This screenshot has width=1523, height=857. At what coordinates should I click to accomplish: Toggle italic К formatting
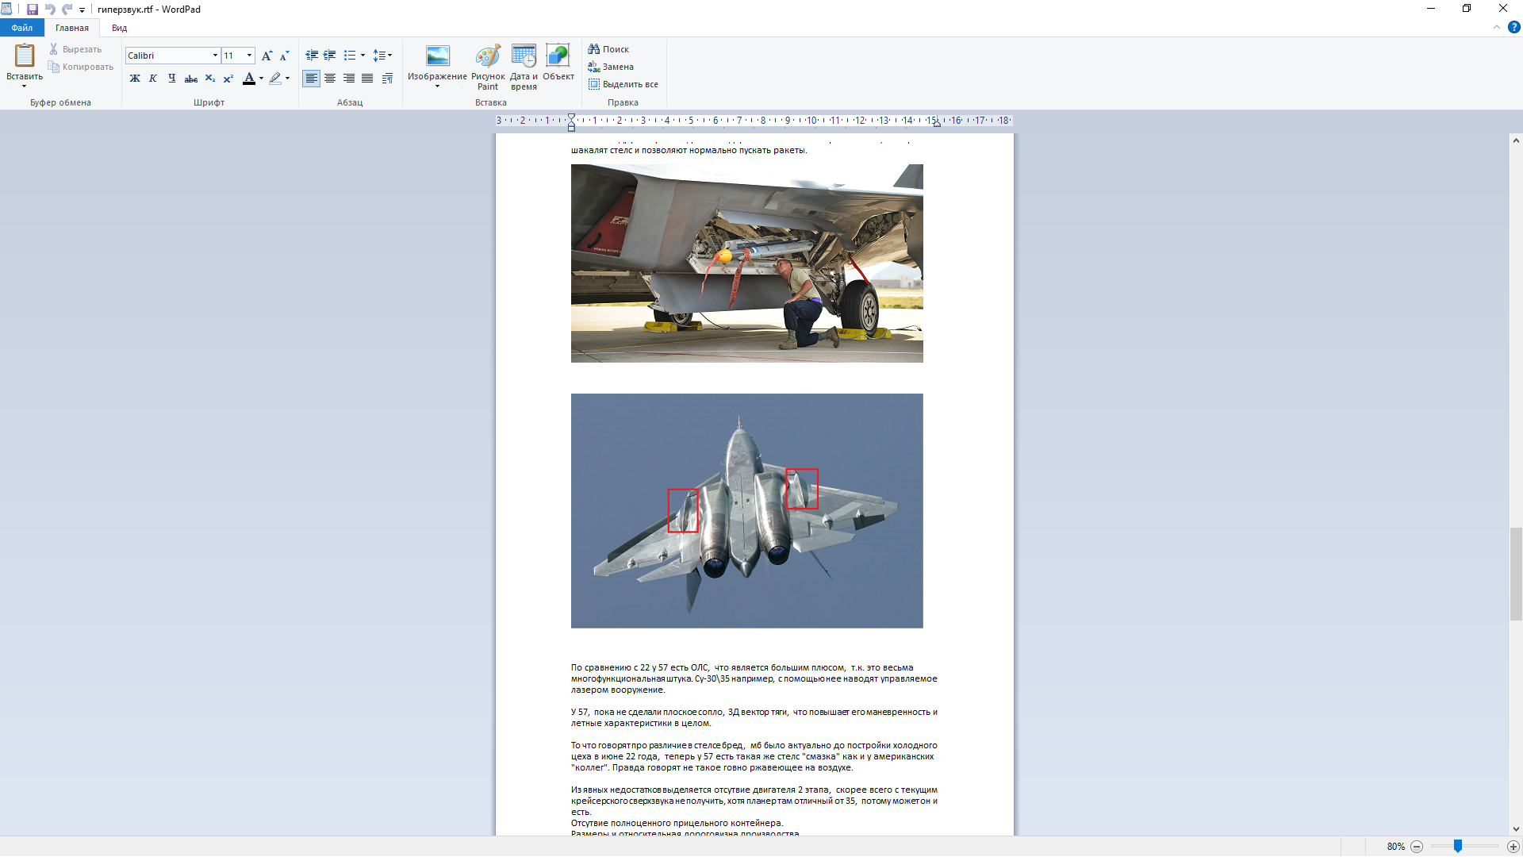[153, 79]
